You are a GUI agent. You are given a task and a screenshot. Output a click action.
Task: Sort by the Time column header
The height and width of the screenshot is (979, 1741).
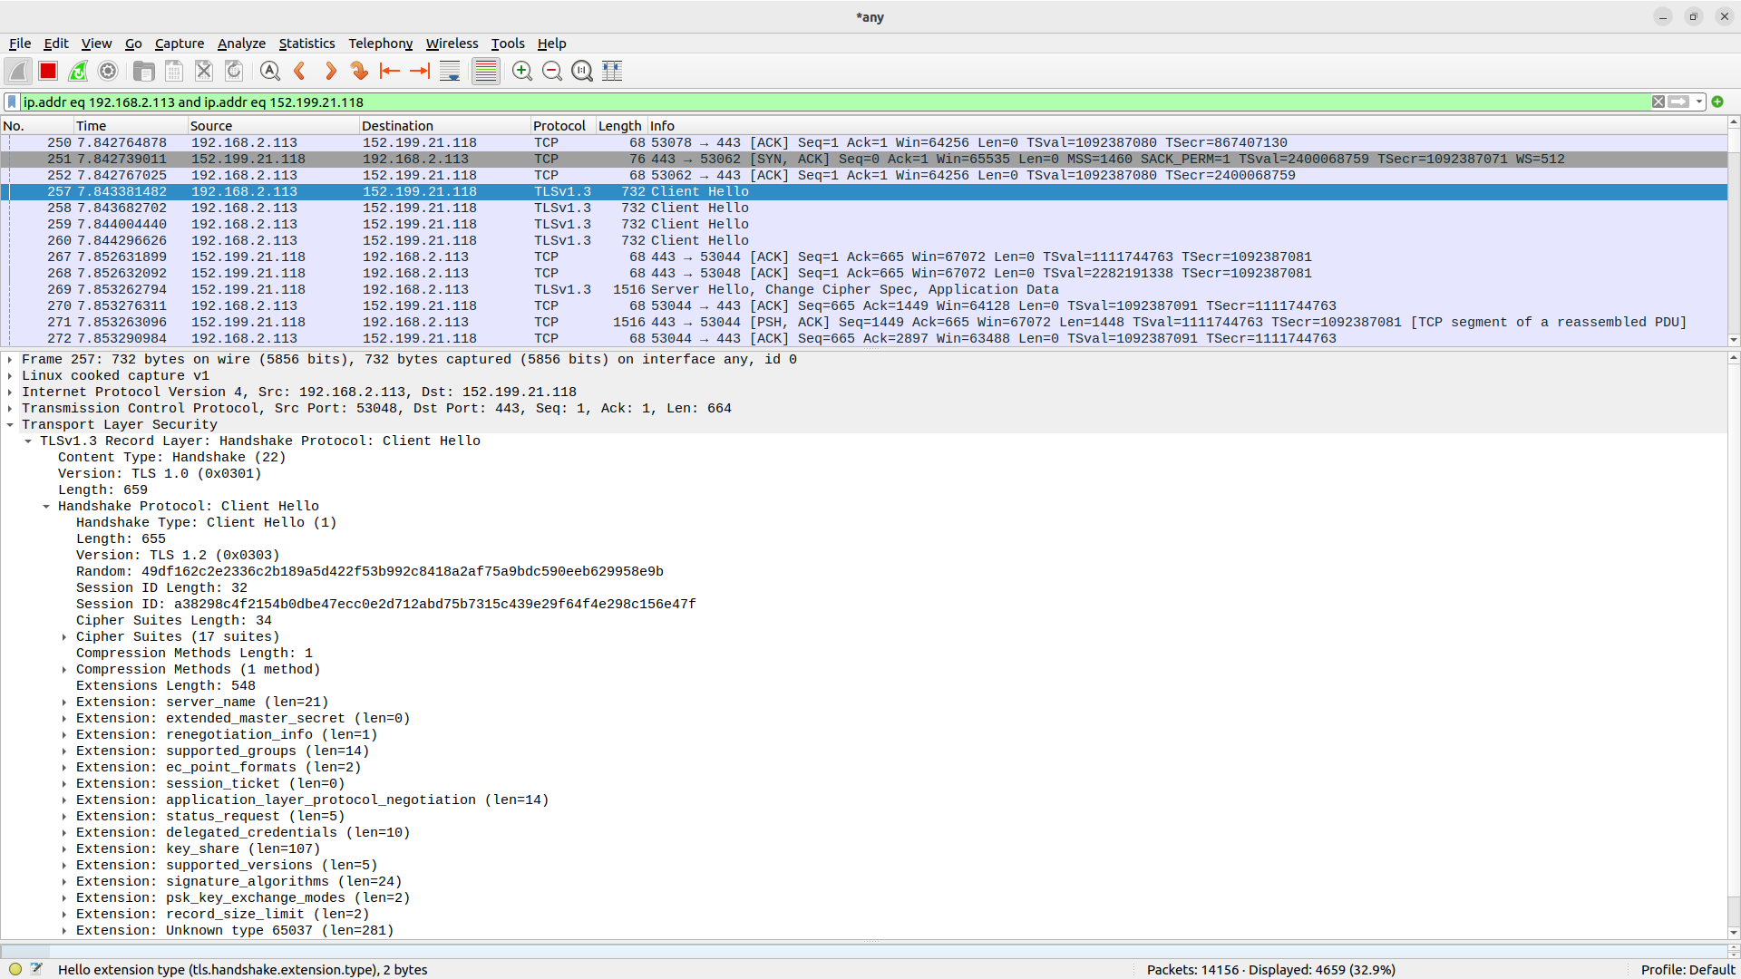[131, 126]
